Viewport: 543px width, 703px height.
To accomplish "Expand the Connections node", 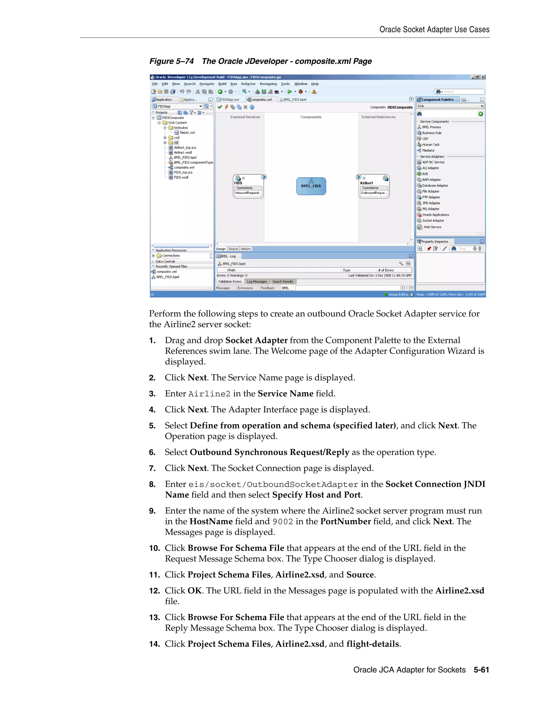I will point(154,256).
